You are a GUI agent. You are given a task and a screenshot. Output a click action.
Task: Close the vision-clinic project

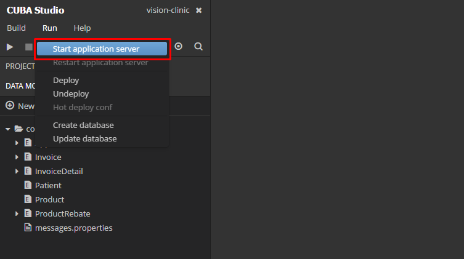click(x=198, y=10)
